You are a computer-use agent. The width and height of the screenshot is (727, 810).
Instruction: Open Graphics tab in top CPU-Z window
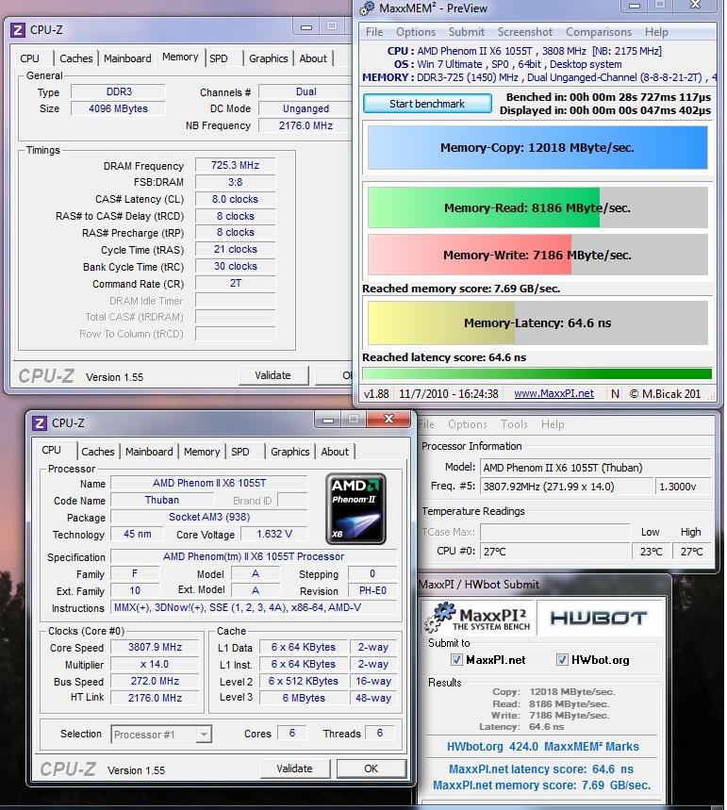click(268, 58)
